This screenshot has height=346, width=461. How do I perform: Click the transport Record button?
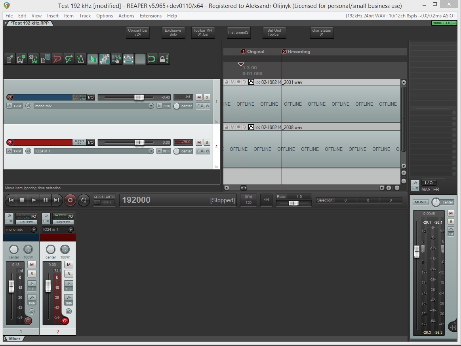[x=70, y=200]
